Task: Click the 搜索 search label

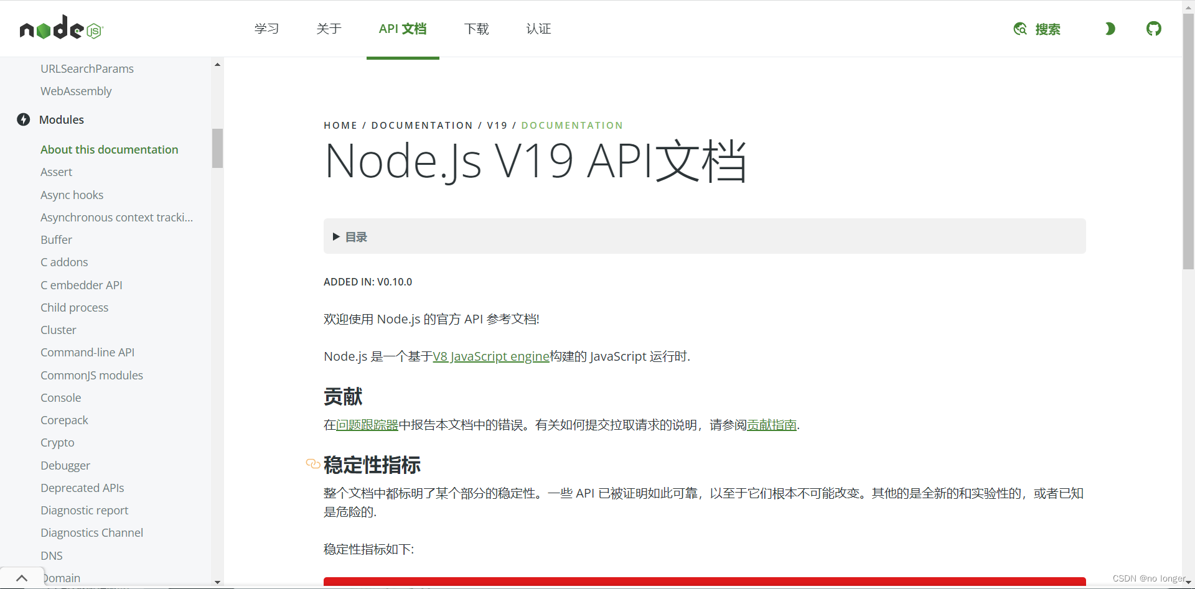Action: point(1048,29)
